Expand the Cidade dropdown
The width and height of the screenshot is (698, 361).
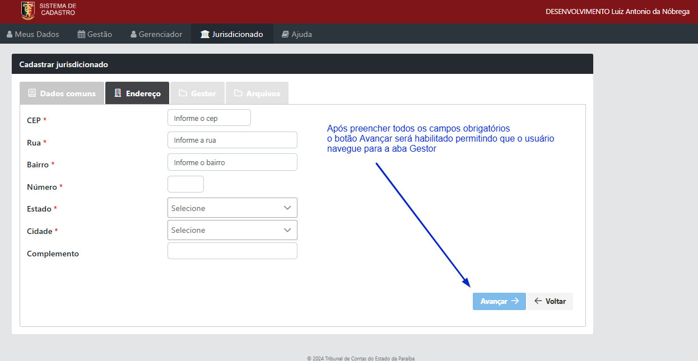(232, 230)
